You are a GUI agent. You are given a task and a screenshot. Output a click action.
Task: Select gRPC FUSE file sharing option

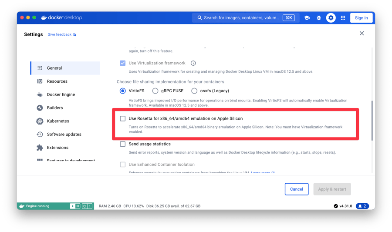155,91
